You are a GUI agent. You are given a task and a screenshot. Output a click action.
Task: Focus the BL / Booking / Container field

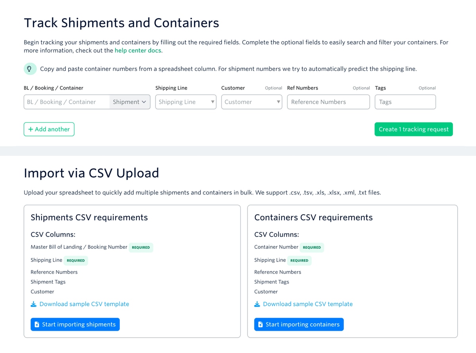point(66,102)
